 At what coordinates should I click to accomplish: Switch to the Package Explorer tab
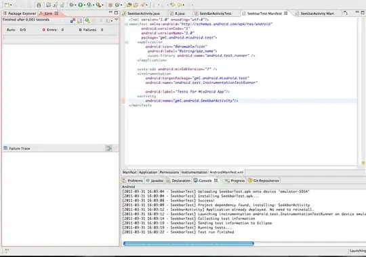click(20, 14)
